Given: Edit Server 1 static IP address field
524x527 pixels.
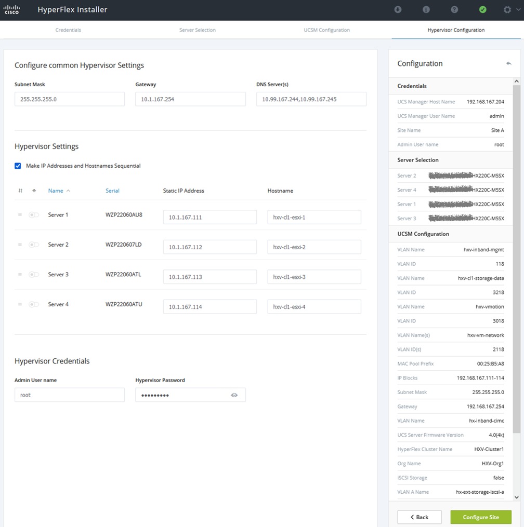Looking at the screenshot, I should pyautogui.click(x=210, y=217).
